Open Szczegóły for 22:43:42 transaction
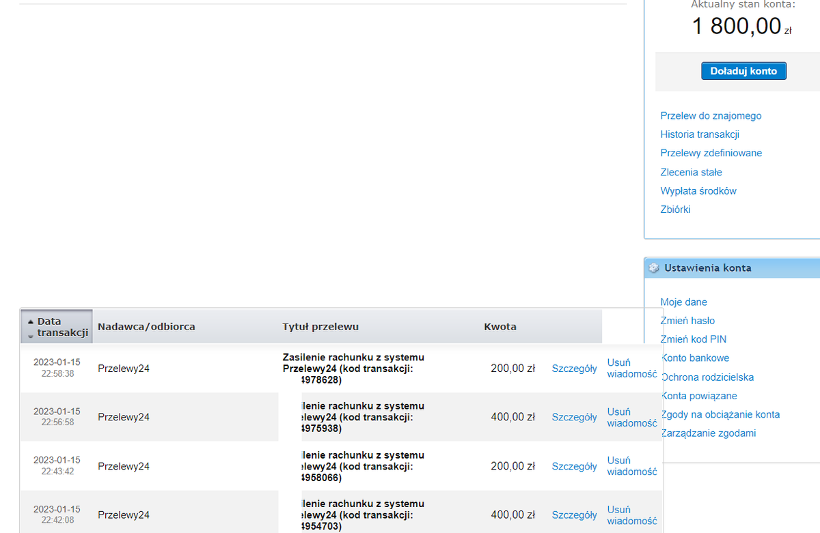 tap(574, 466)
